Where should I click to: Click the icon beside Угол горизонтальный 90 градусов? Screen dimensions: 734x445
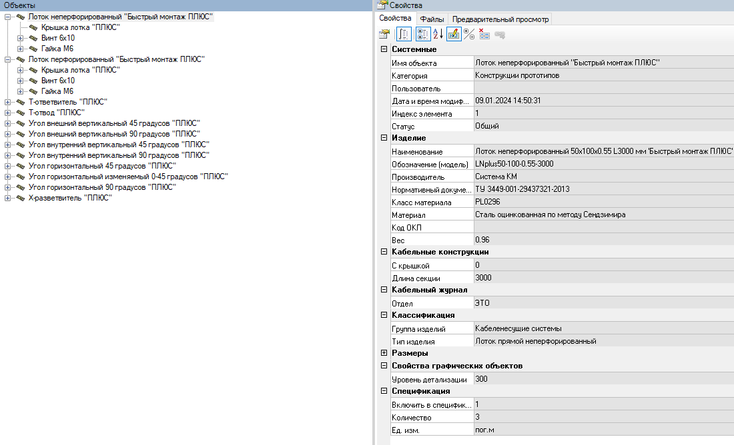pos(21,187)
